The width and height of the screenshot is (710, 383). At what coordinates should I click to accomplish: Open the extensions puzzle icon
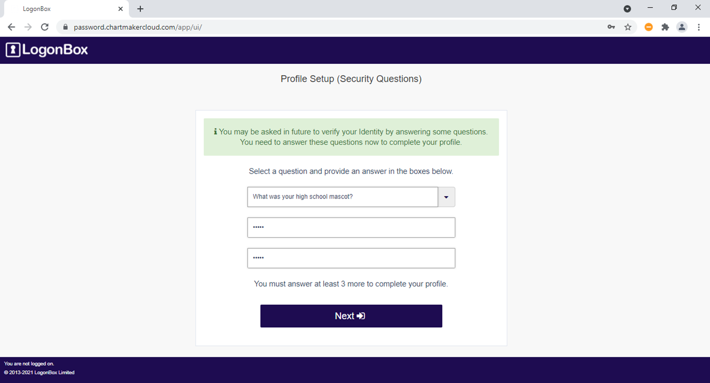click(665, 27)
